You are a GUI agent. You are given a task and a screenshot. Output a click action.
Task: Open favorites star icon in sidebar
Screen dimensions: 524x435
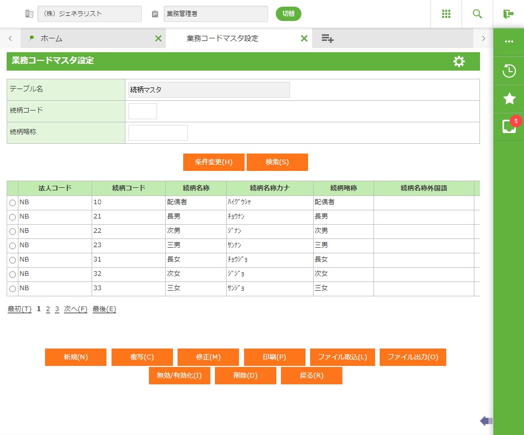point(509,99)
